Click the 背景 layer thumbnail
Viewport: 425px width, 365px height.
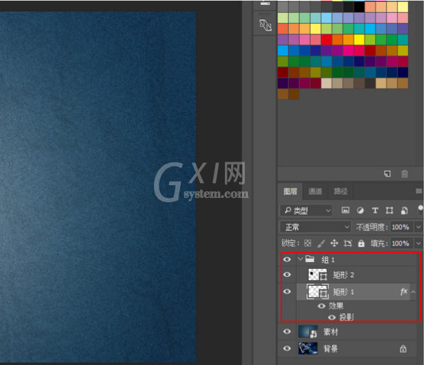(x=307, y=348)
